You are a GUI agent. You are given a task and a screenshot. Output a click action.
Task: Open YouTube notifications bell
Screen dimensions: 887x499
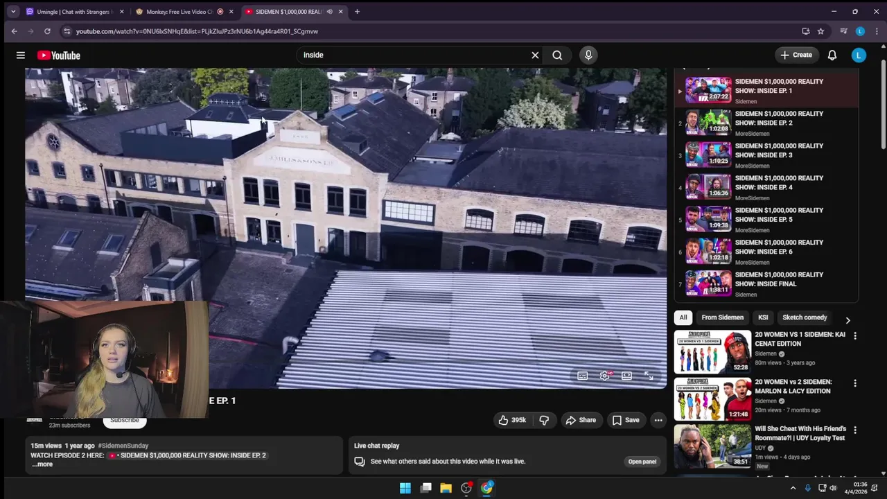[x=832, y=55]
